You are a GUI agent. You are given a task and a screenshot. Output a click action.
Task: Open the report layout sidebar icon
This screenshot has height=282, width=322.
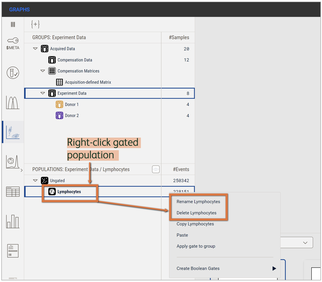13,251
